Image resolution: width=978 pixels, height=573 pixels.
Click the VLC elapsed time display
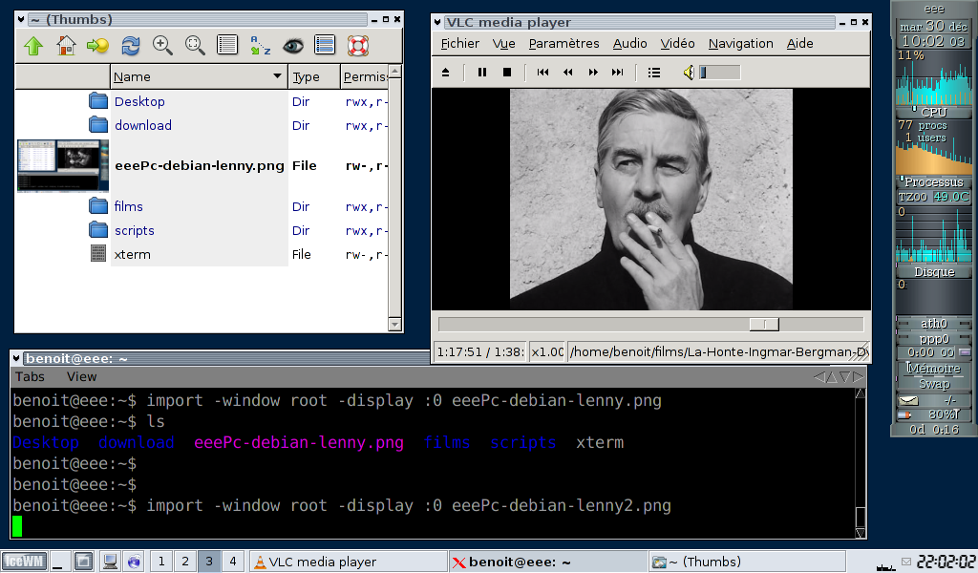479,352
